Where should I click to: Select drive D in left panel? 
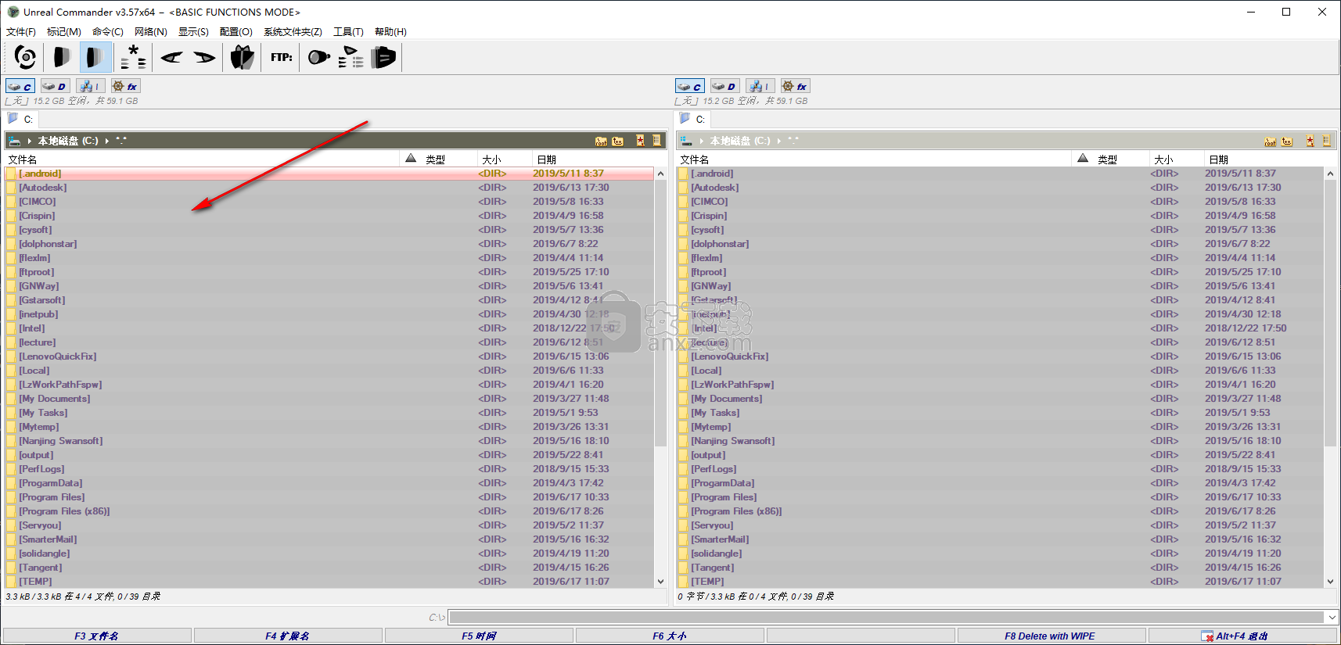pyautogui.click(x=55, y=87)
